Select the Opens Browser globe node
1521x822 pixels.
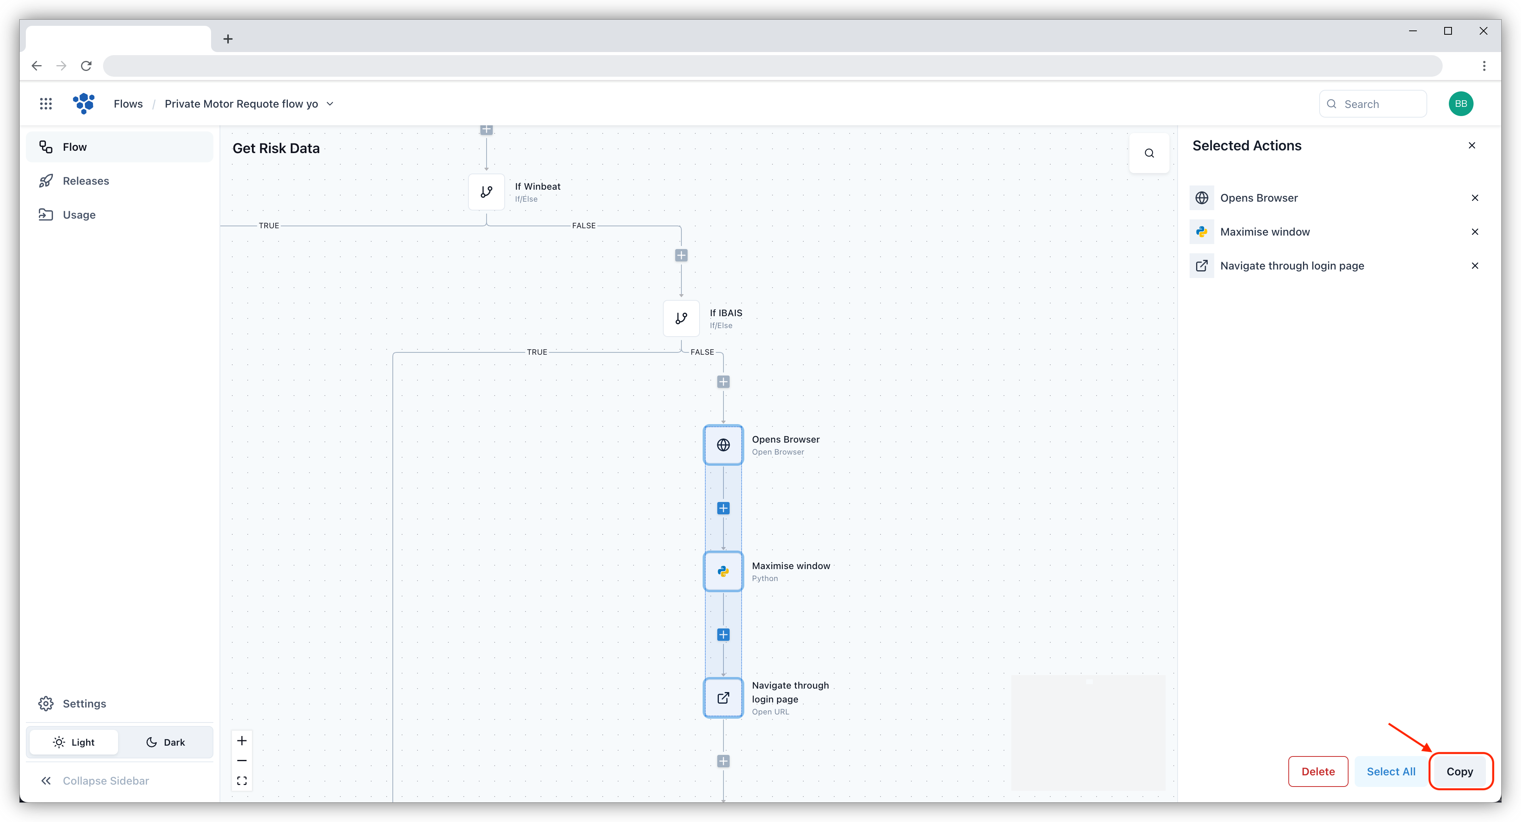click(x=723, y=445)
